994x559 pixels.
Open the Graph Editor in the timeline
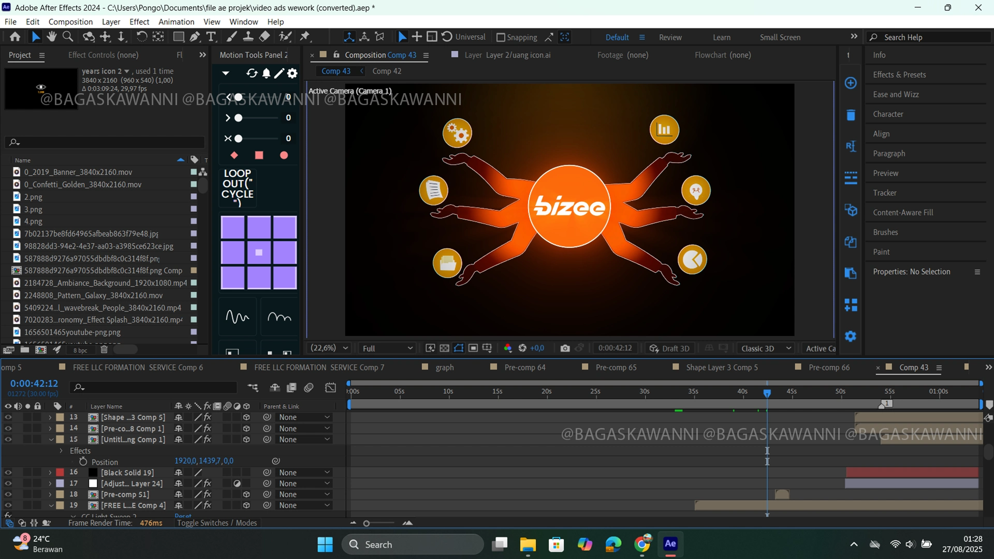pos(330,388)
